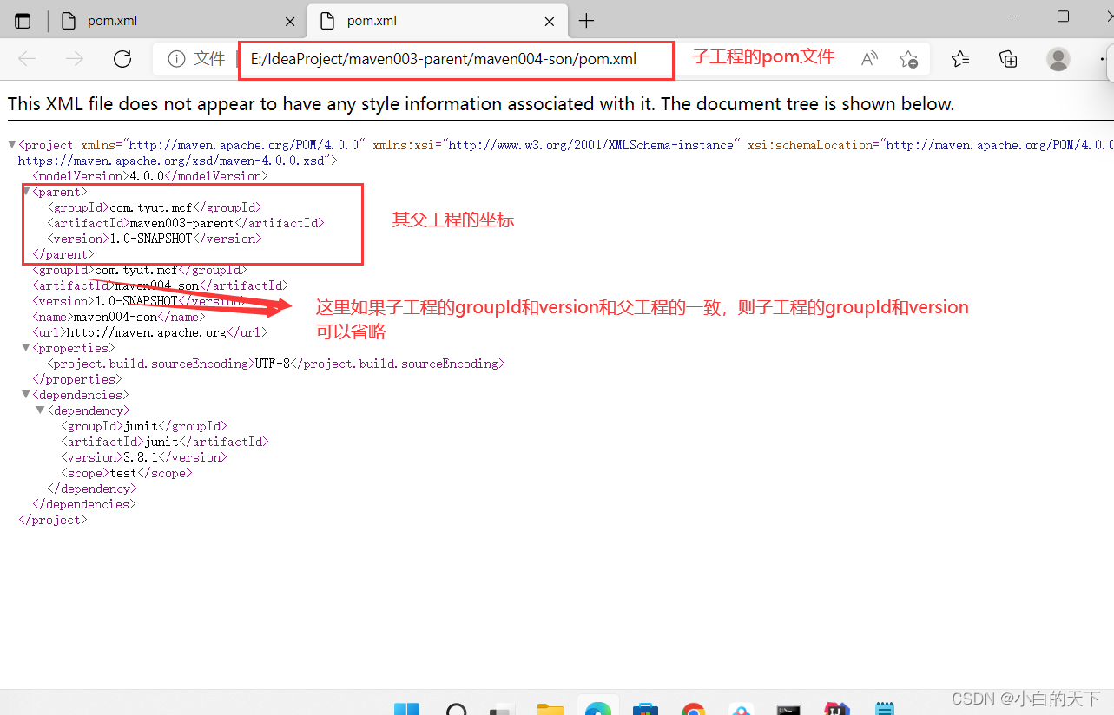Open Windows taskbar search
The image size is (1114, 715).
[x=458, y=709]
